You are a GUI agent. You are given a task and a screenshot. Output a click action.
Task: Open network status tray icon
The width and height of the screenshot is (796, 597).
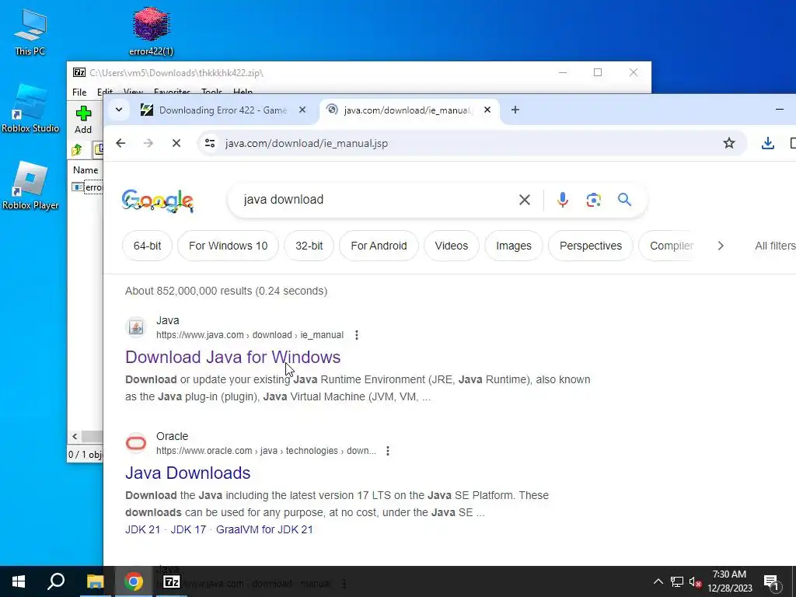[x=677, y=581]
